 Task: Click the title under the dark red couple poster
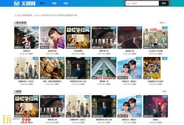(155, 120)
